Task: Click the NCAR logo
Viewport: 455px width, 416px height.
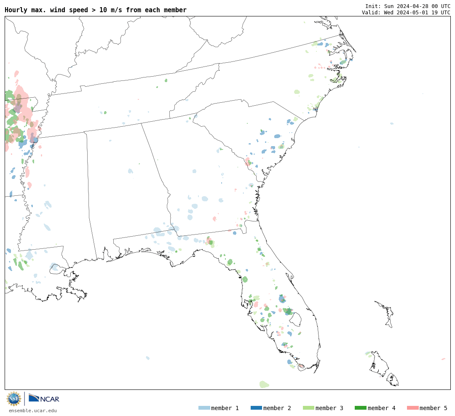Action: [x=44, y=398]
